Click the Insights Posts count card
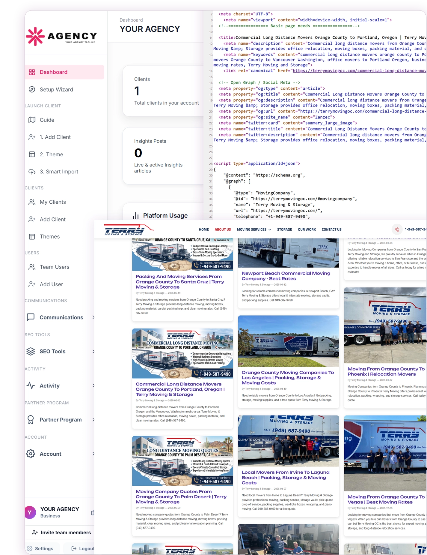 pos(163,156)
